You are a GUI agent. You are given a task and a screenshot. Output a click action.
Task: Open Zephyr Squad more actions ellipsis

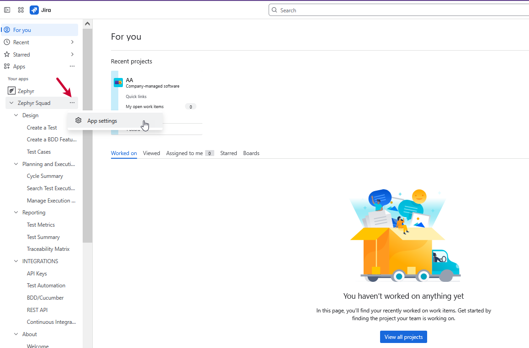point(72,103)
